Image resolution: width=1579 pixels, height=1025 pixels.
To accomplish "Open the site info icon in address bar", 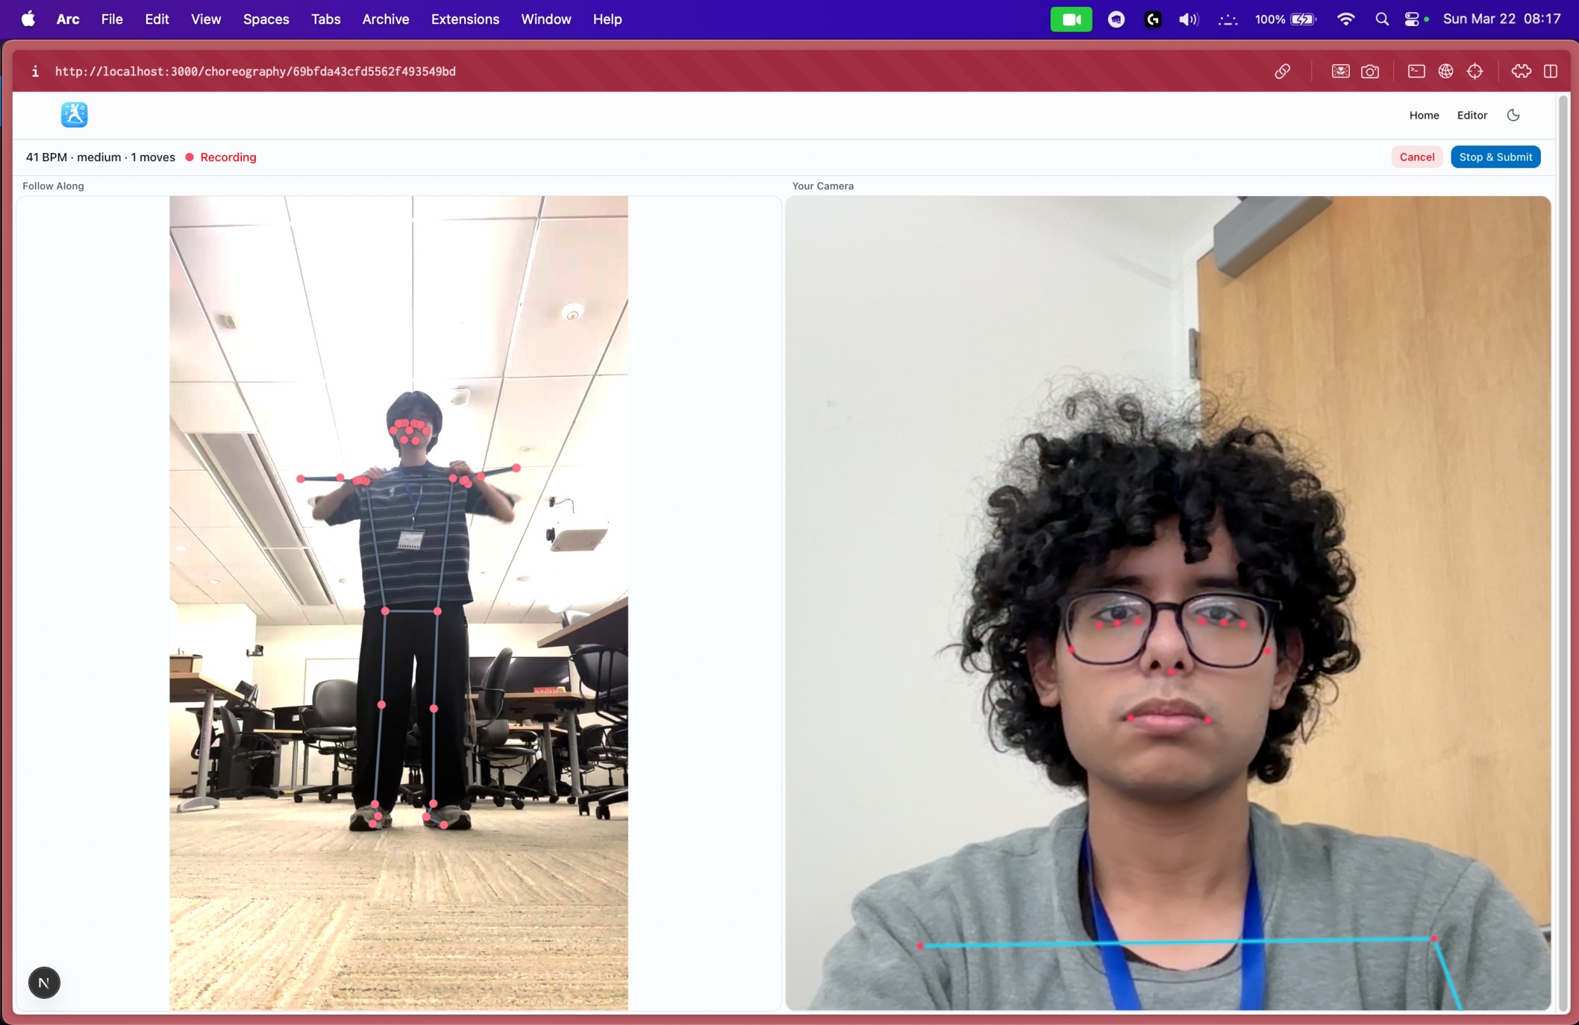I will coord(34,72).
